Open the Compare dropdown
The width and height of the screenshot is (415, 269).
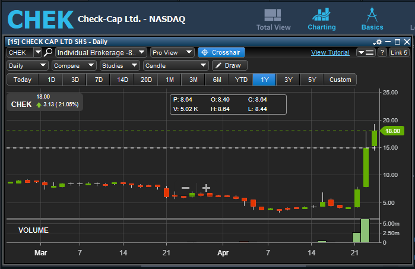pyautogui.click(x=74, y=65)
